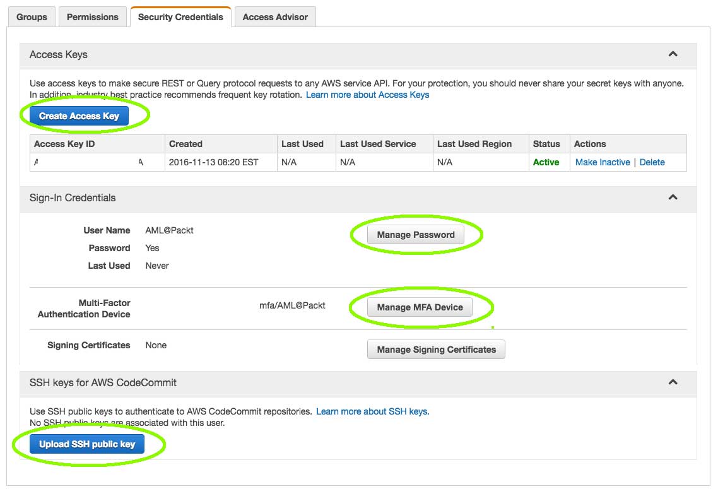The image size is (718, 489).
Task: Click Upload SSH public key button
Action: (x=87, y=444)
